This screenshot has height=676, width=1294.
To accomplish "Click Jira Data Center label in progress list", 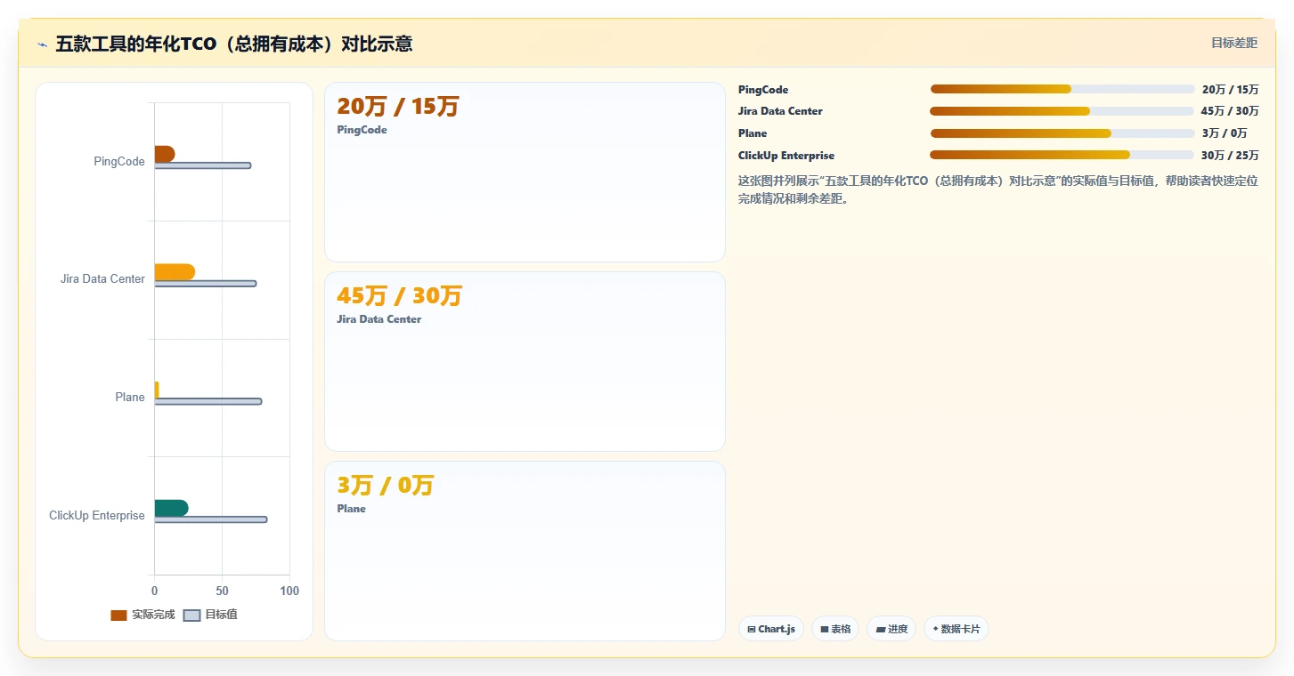I will point(780,111).
